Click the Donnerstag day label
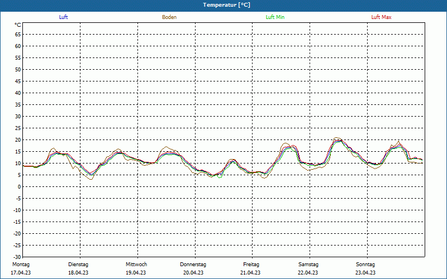 coord(193,264)
